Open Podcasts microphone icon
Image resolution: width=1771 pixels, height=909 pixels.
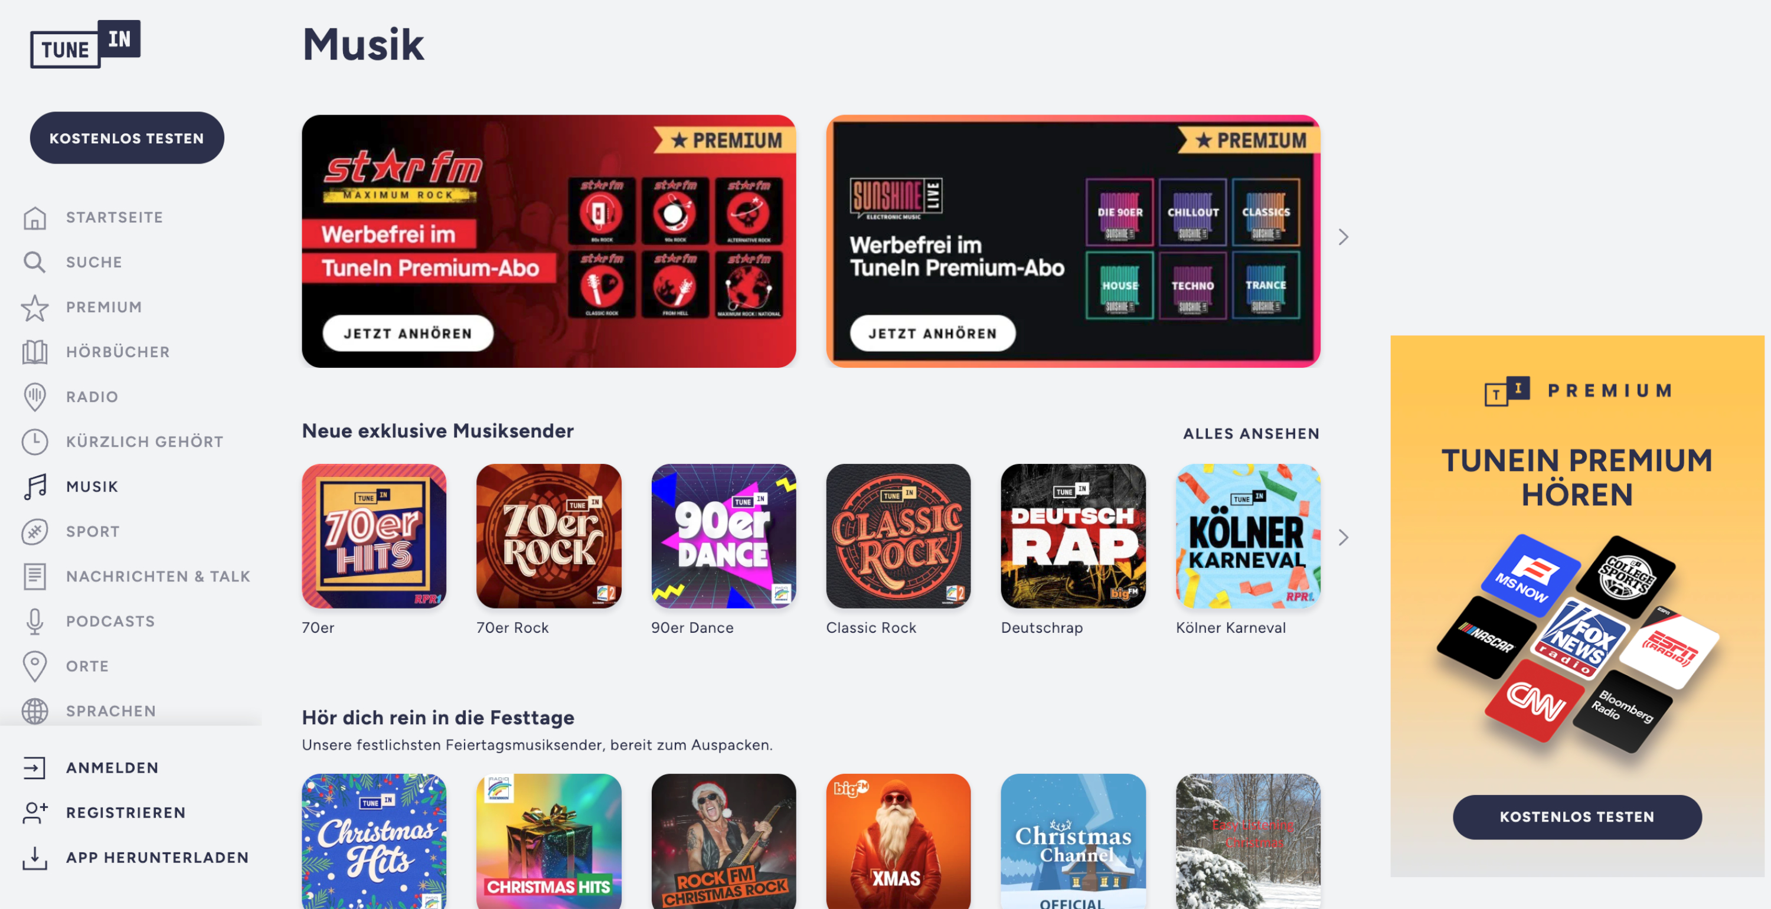pyautogui.click(x=34, y=622)
